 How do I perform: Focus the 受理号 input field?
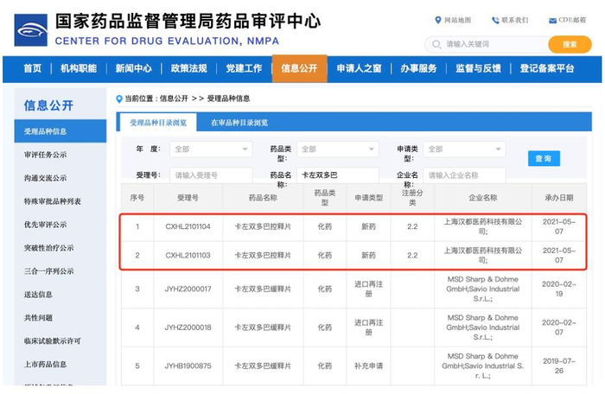point(211,175)
